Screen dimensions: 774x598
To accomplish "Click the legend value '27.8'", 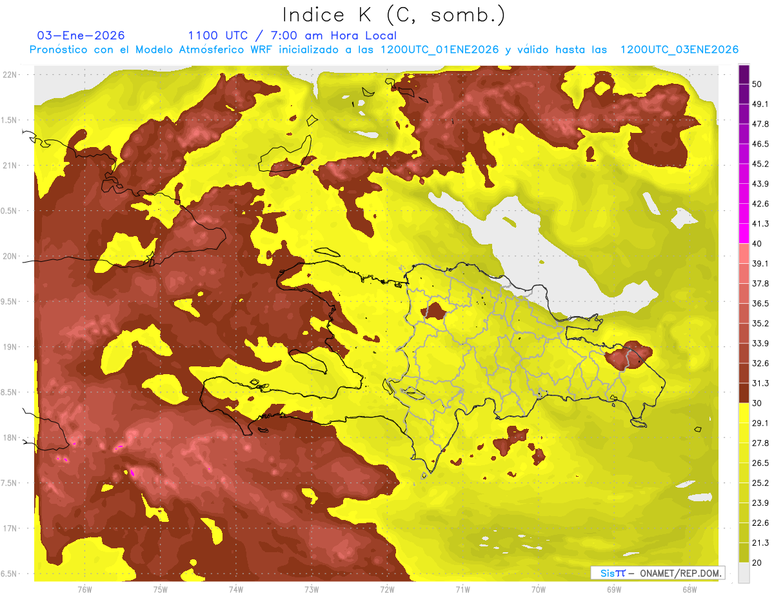I will point(760,443).
